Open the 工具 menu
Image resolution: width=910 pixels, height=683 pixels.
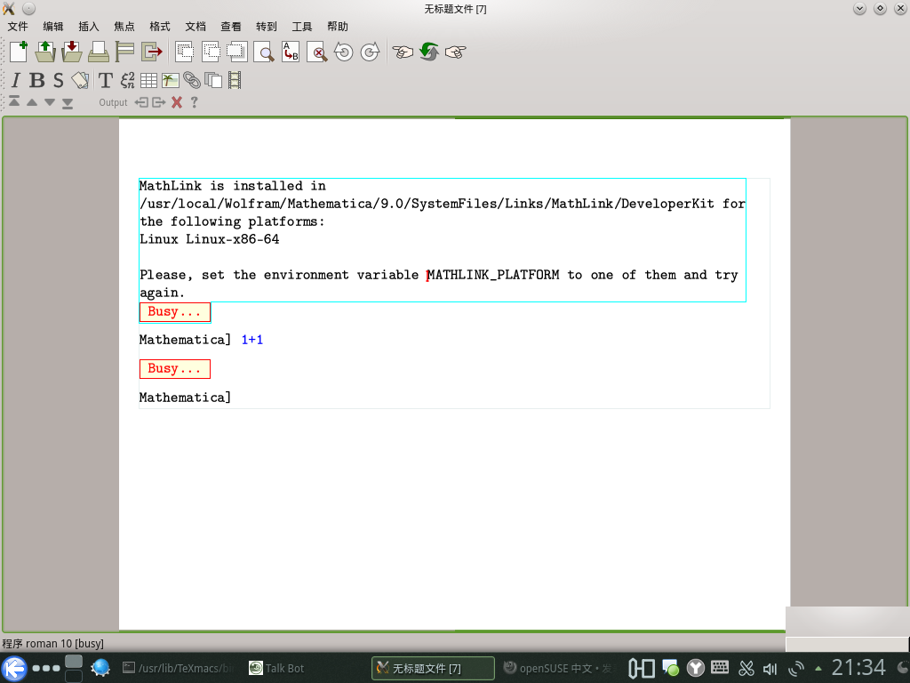302,26
